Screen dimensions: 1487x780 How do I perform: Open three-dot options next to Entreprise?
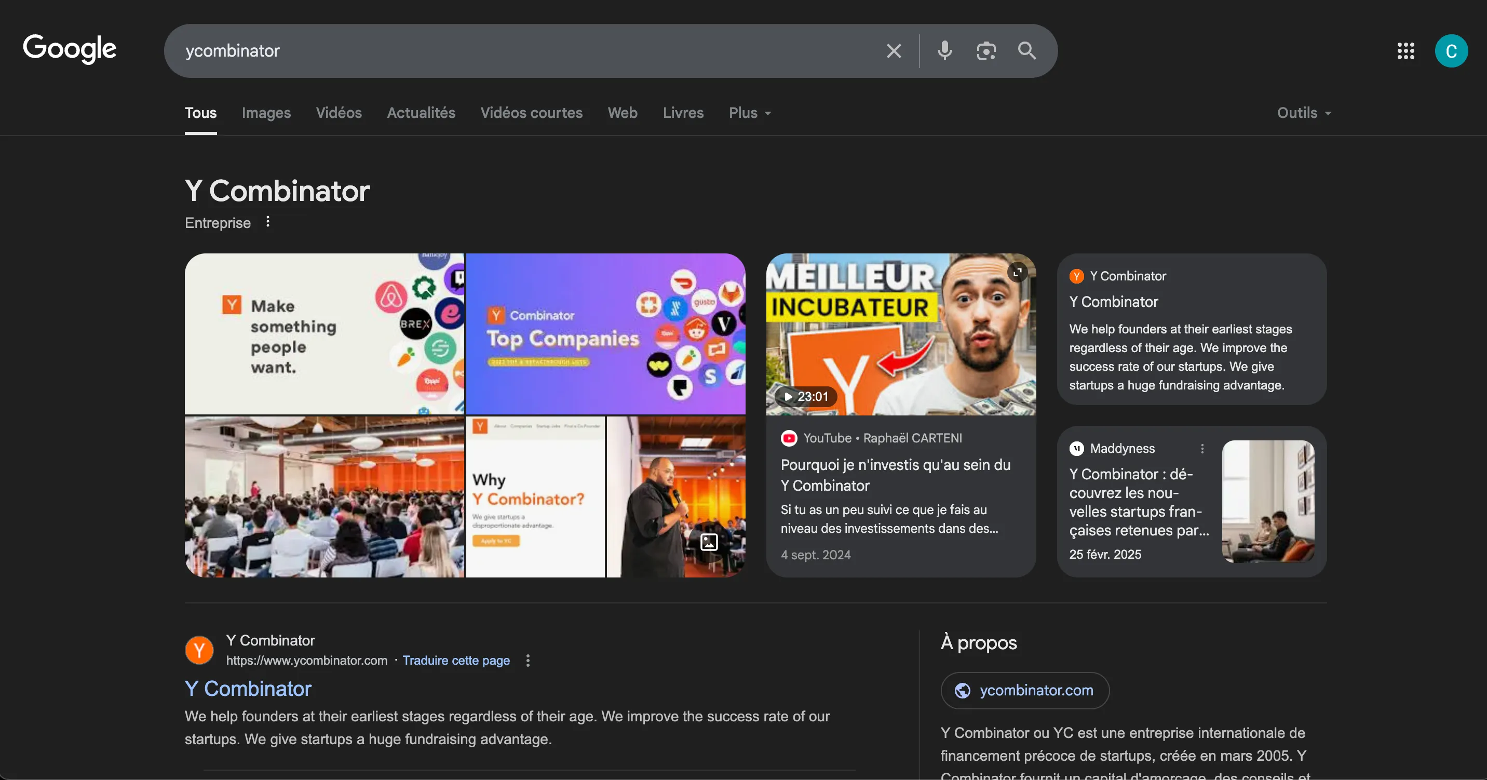point(268,222)
